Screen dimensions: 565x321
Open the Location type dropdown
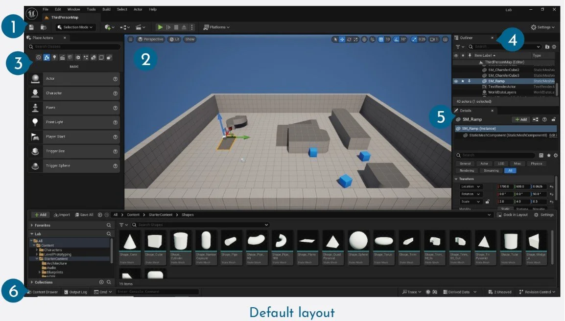coord(470,186)
